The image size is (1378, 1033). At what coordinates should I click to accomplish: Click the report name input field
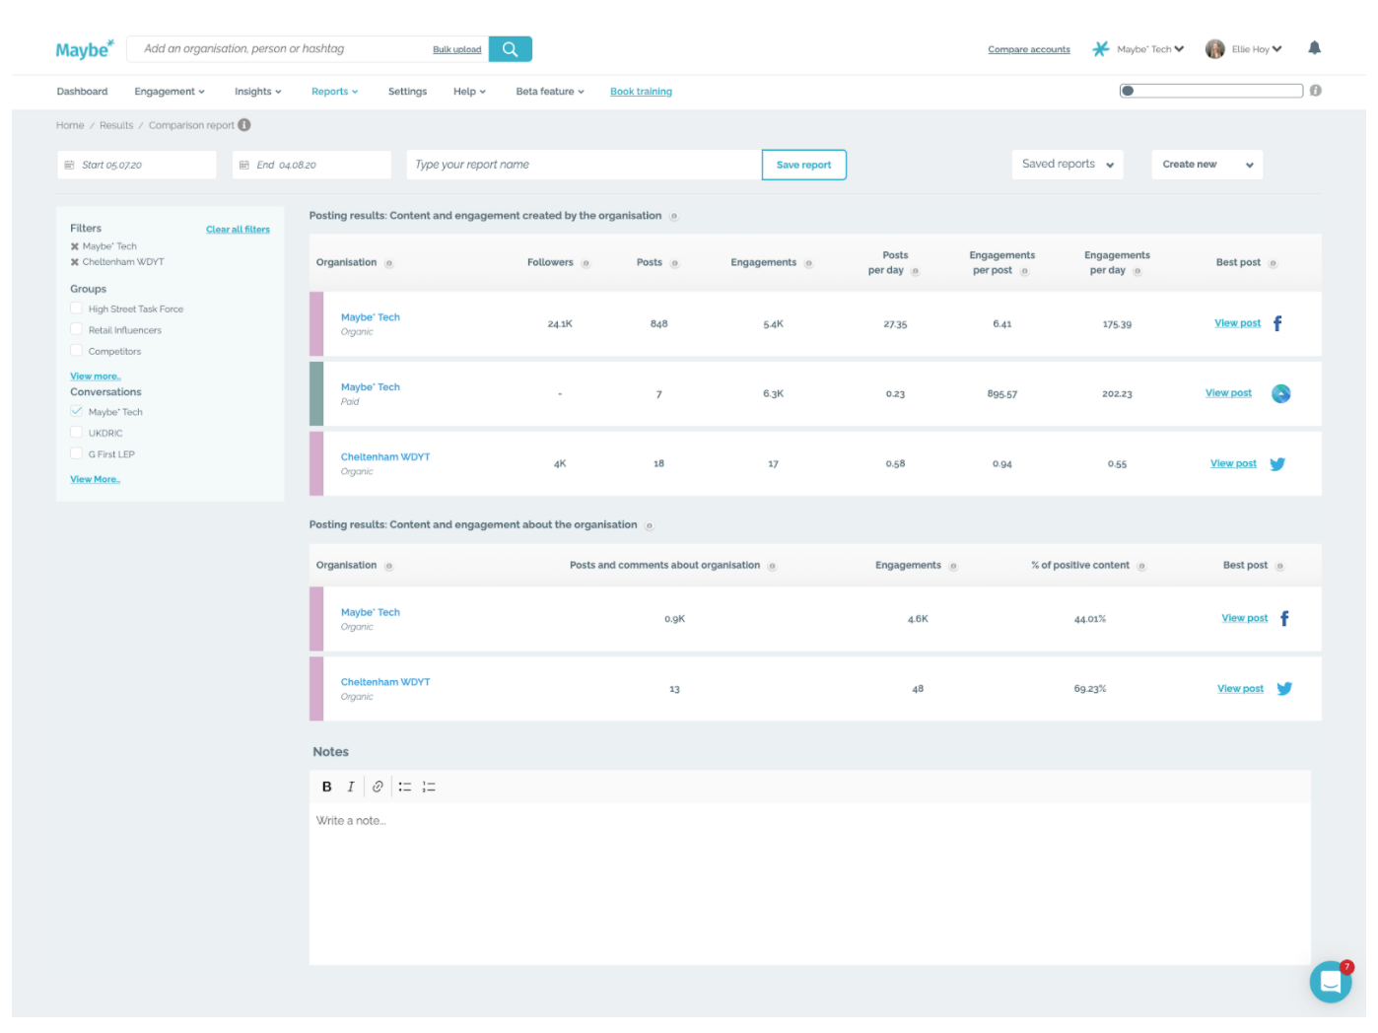[584, 165]
